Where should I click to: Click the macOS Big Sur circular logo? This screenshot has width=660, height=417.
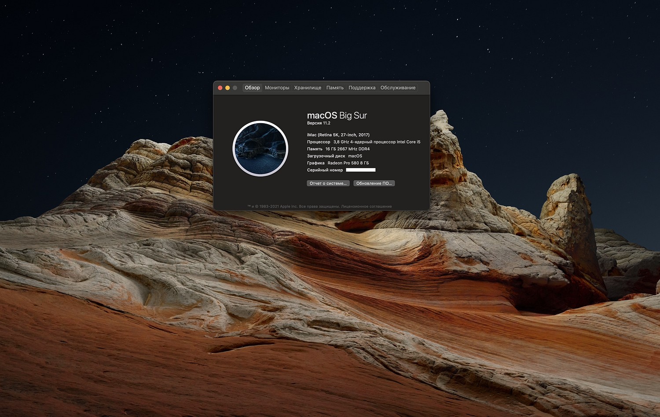(x=260, y=149)
